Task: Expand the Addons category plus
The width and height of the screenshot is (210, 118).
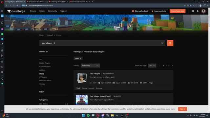Action: [66, 104]
